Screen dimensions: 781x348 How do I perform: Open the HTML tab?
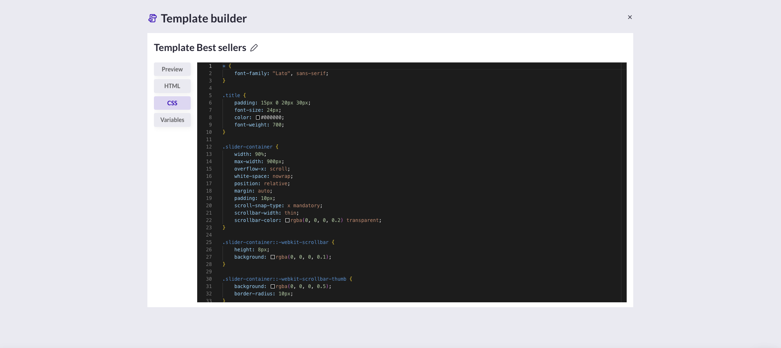click(x=172, y=86)
